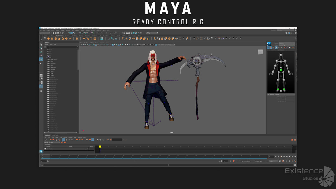Open the HumanIK Character dropdown
The width and height of the screenshot is (336, 189).
pyautogui.click(x=287, y=43)
